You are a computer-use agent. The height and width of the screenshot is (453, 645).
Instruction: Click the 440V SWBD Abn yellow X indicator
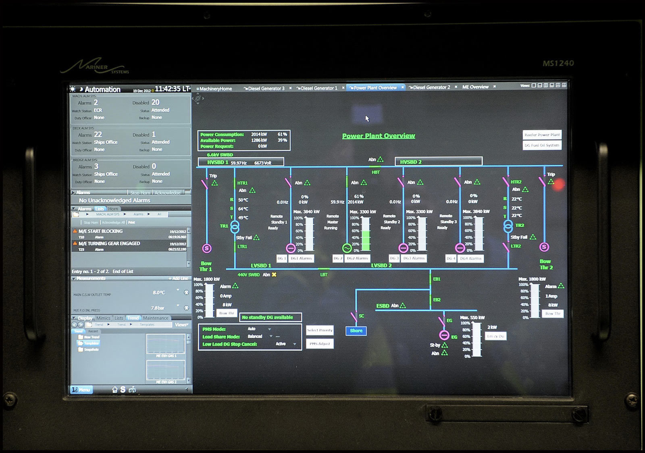[x=274, y=274]
